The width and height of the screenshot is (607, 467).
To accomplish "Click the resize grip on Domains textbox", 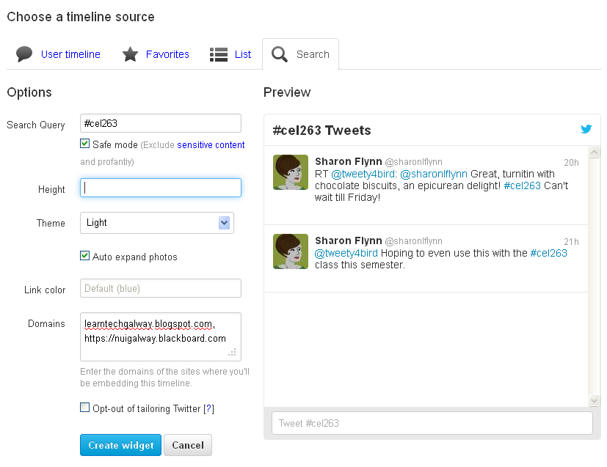I will click(233, 353).
